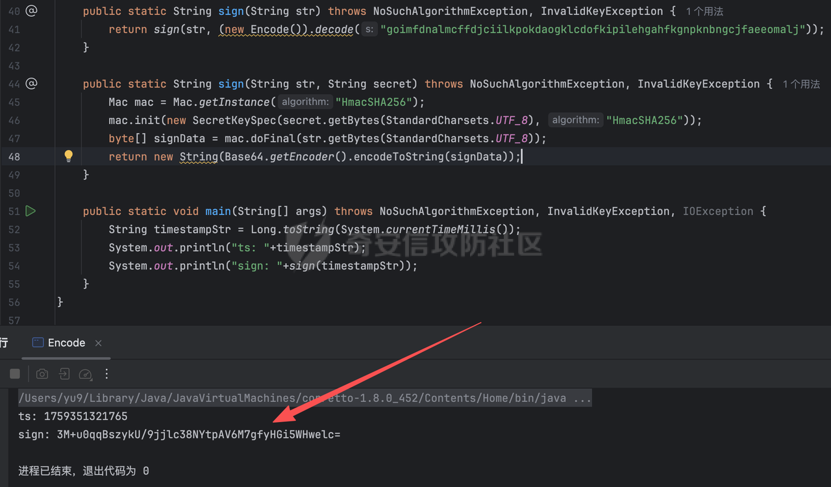
Task: Click the exit arrow icon in run toolbar
Action: (64, 374)
